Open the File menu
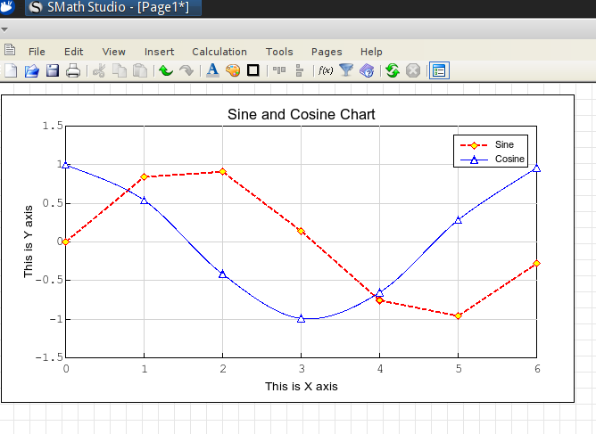596x434 pixels. coord(37,52)
